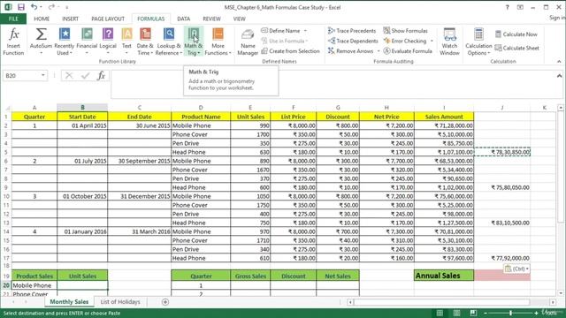The width and height of the screenshot is (566, 318).
Task: Open Evaluate Formula
Action: tap(408, 51)
